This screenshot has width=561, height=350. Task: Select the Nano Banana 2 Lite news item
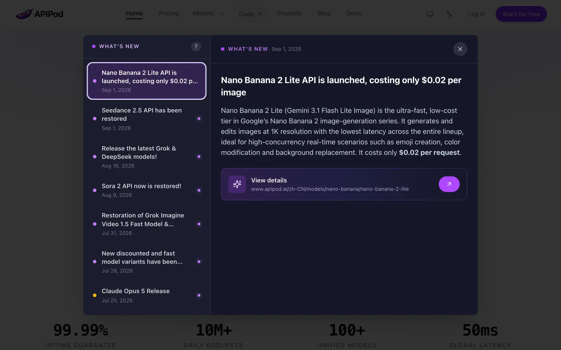(x=147, y=81)
